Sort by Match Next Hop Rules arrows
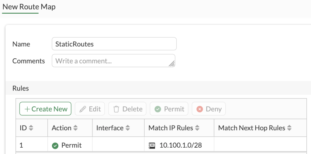 click(289, 128)
